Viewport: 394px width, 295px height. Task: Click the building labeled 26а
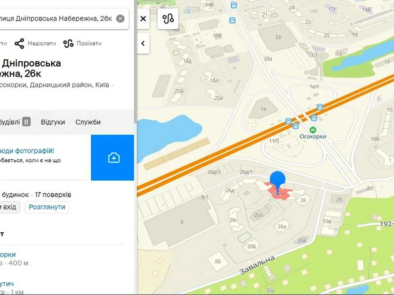[x=282, y=227]
